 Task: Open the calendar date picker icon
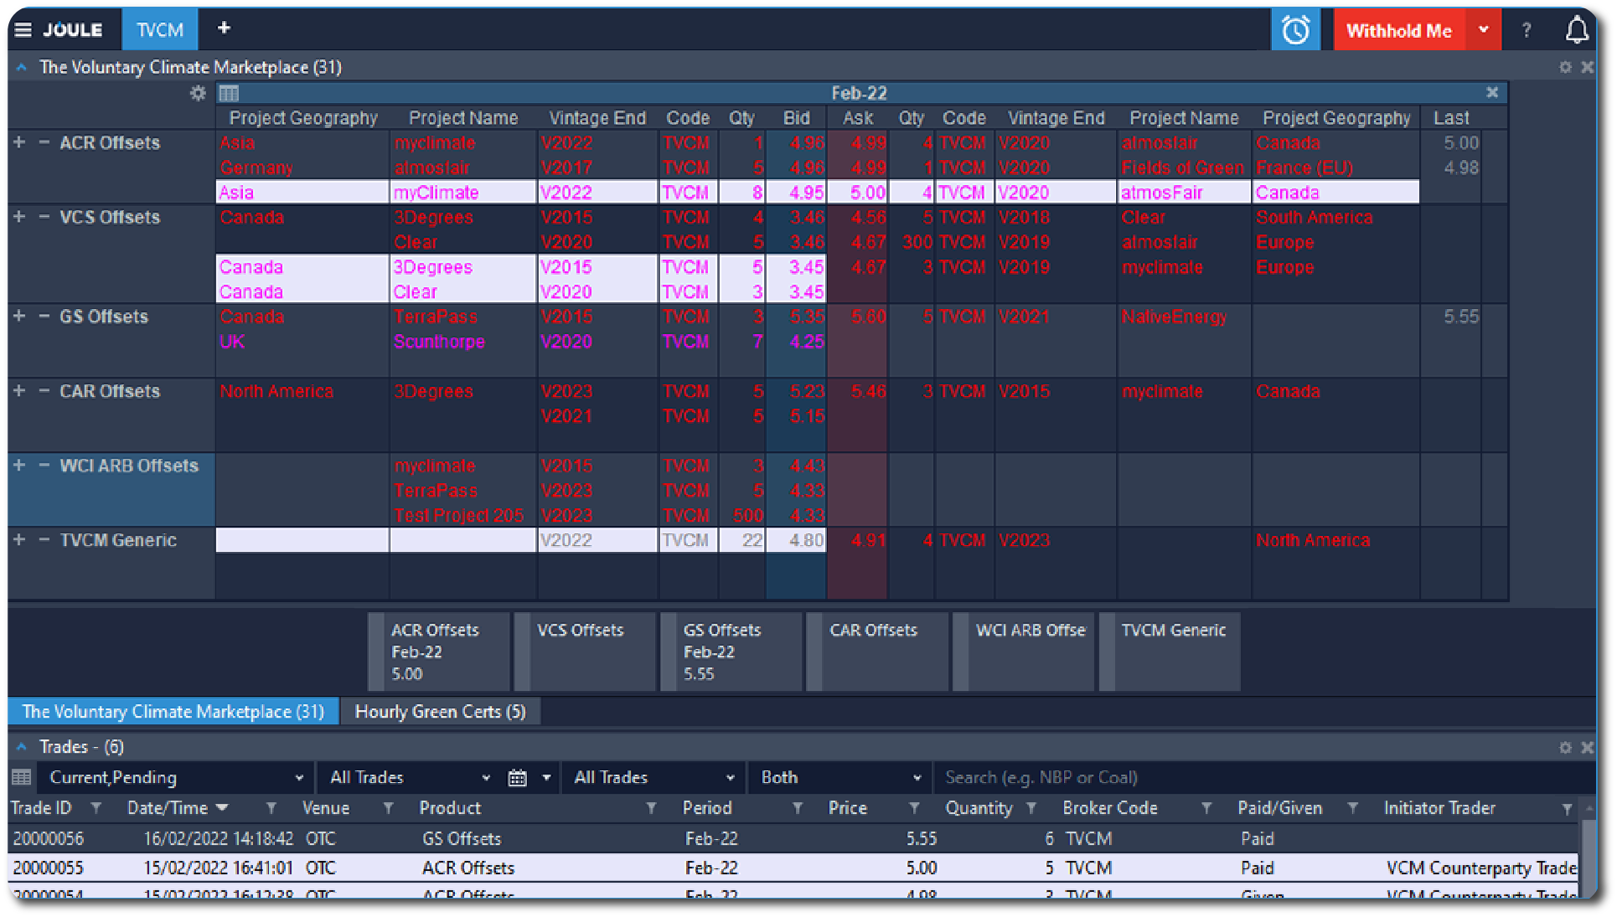click(518, 778)
